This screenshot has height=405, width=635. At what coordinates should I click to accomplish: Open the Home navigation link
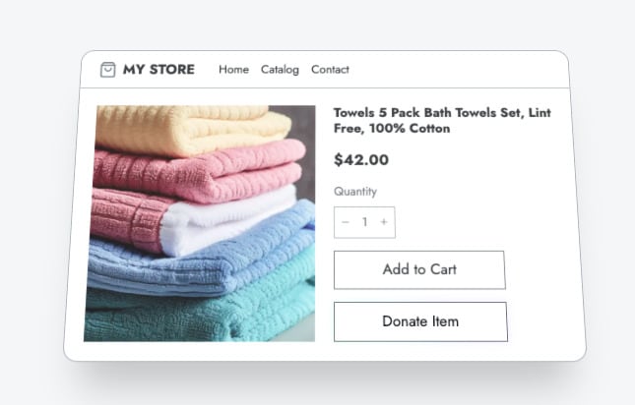(x=233, y=70)
